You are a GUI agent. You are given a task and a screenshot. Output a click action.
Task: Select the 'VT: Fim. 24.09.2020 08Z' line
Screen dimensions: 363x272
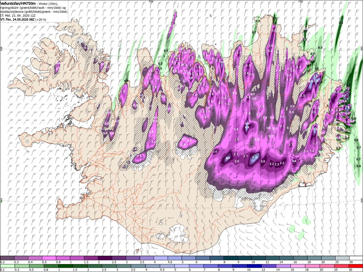[x=17, y=20]
